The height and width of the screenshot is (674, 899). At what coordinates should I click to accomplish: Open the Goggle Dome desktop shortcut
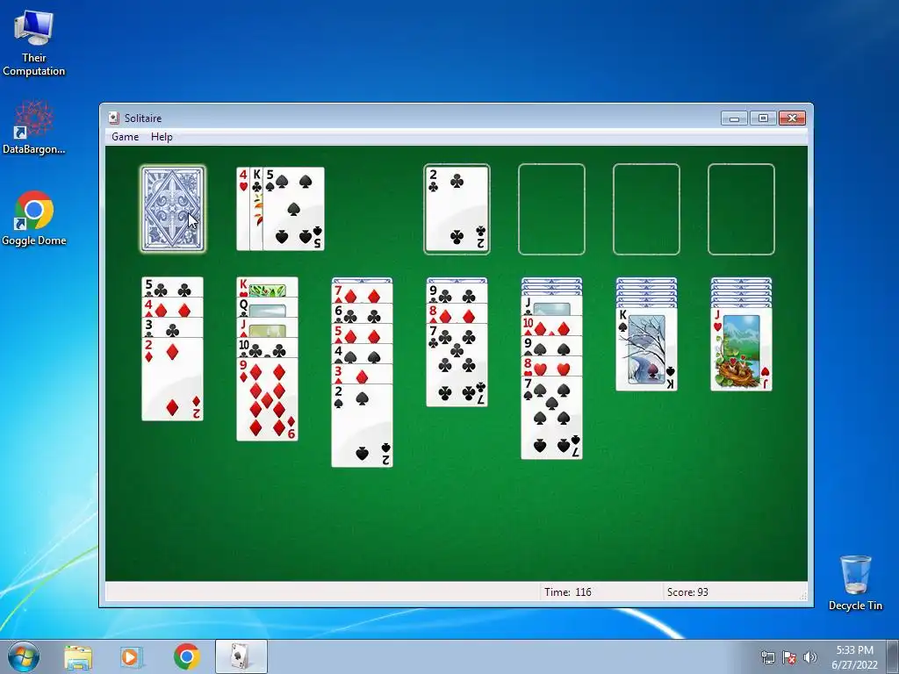pyautogui.click(x=34, y=219)
